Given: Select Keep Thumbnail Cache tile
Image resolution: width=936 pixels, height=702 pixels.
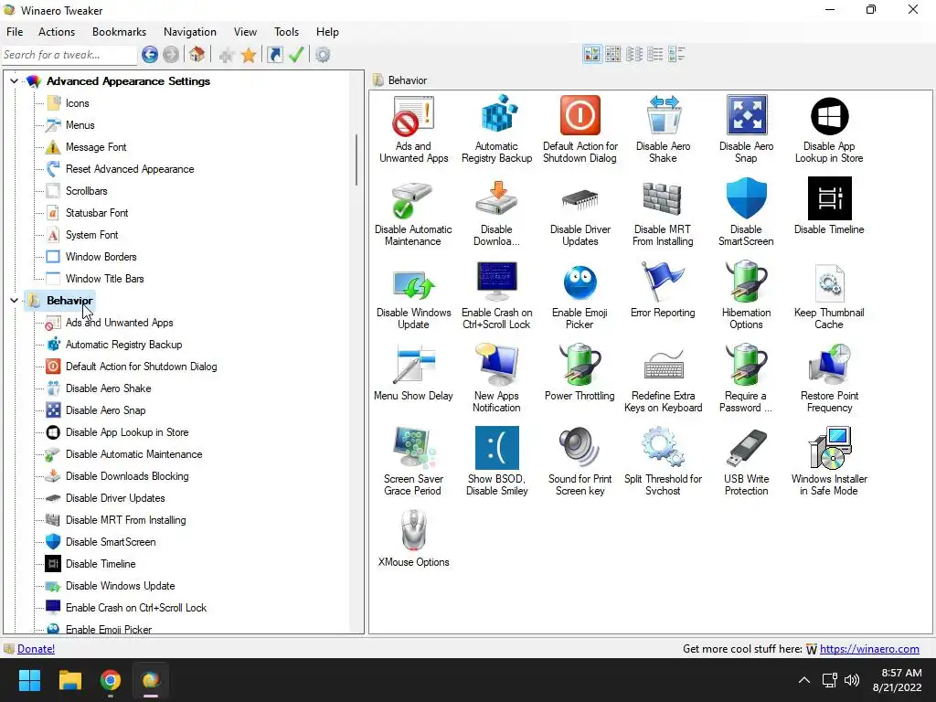Looking at the screenshot, I should [x=829, y=295].
